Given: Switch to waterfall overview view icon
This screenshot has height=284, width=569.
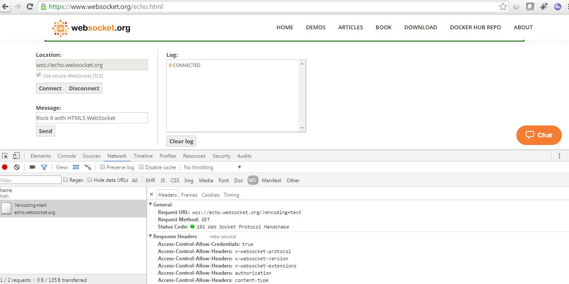Looking at the screenshot, I should [88, 167].
